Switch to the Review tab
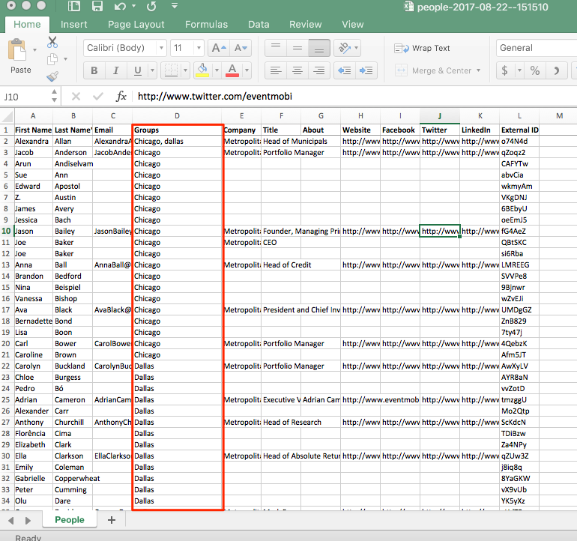Screen dimensions: 577x541 coord(306,24)
